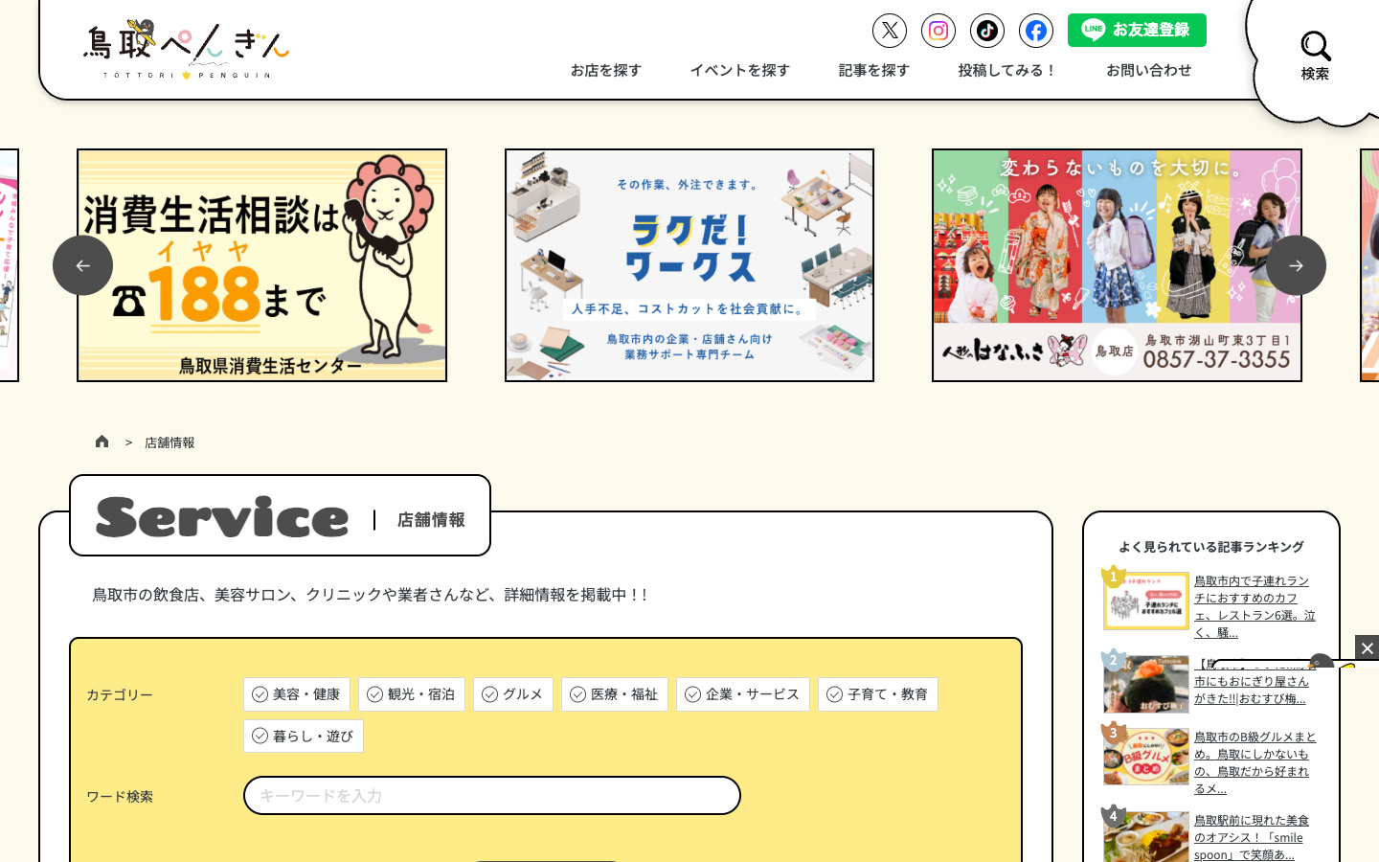
Task: Open お店を探す menu item
Action: pos(606,70)
